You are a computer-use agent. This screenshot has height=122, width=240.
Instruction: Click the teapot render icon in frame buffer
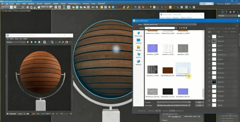click(x=67, y=42)
